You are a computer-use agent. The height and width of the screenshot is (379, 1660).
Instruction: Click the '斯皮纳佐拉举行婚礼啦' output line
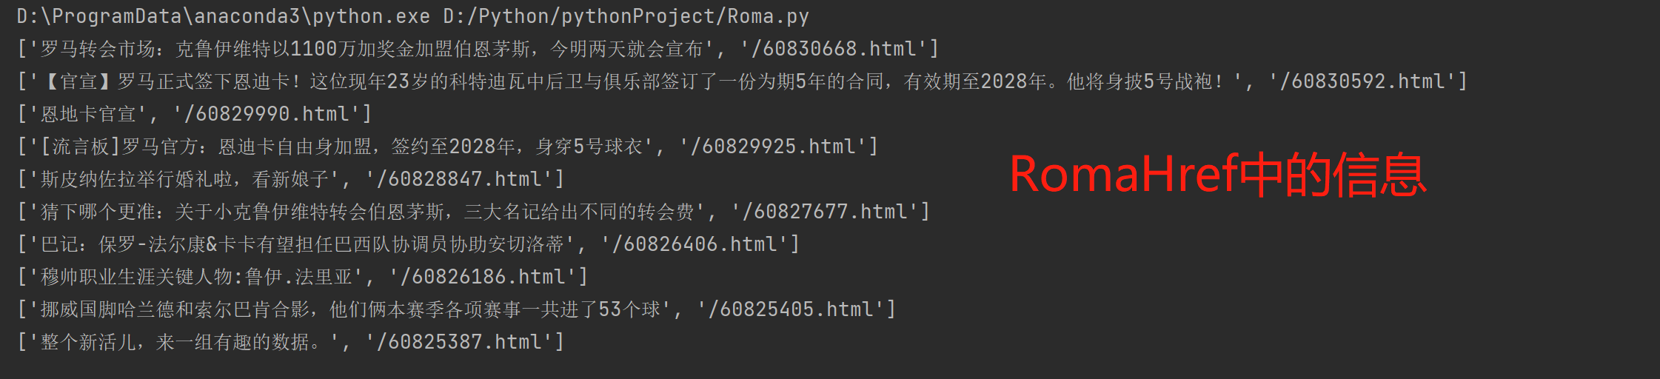tap(291, 179)
